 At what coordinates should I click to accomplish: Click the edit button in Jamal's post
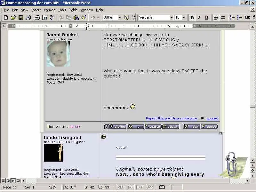tap(191, 126)
